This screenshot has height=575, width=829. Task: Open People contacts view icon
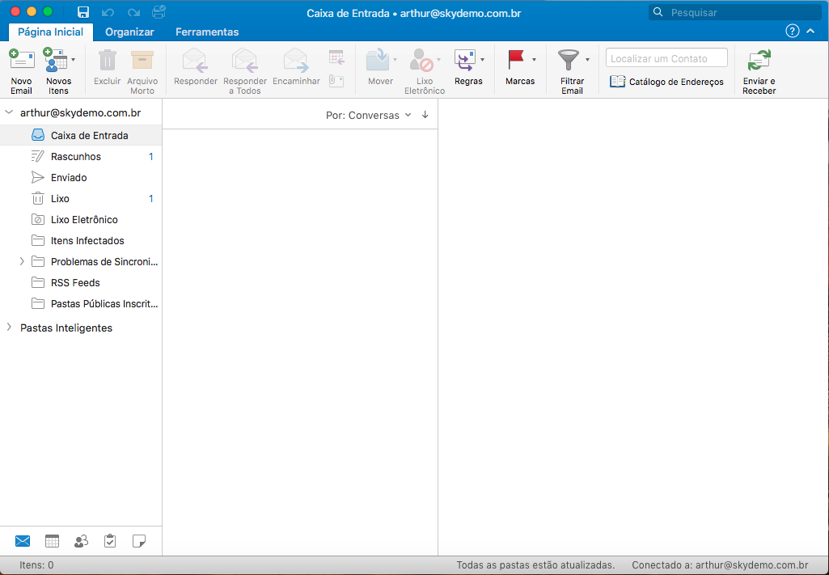pyautogui.click(x=81, y=541)
